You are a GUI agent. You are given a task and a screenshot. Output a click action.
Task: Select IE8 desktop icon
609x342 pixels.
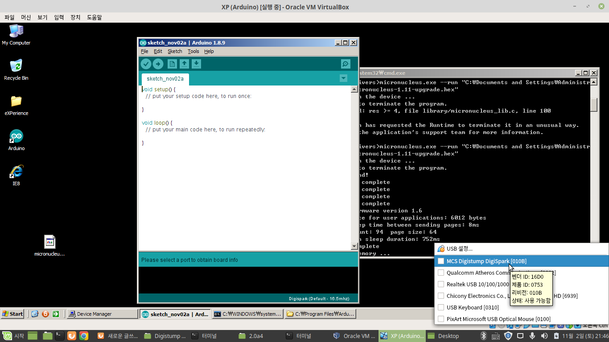[x=16, y=175]
